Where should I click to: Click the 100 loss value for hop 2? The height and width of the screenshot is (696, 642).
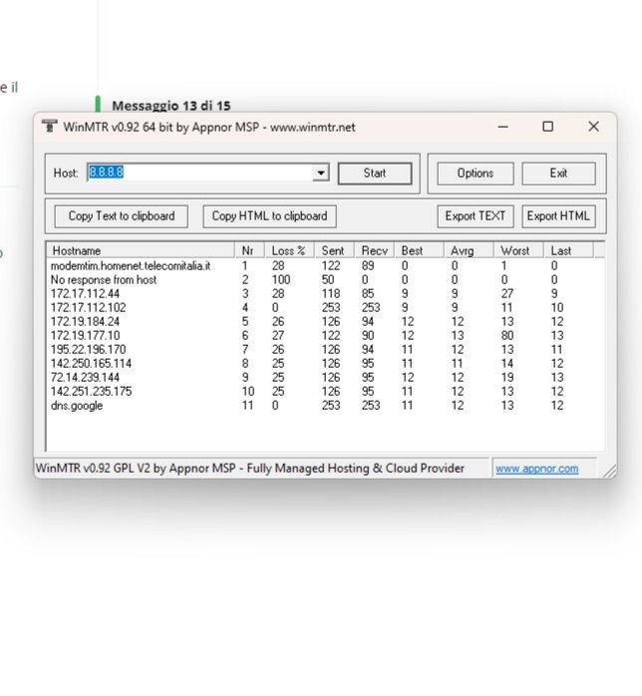click(281, 279)
